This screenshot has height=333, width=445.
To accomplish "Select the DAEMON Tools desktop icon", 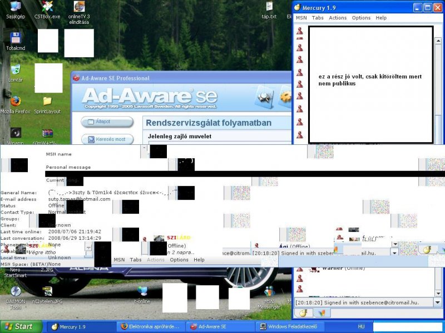I will pos(16,297).
